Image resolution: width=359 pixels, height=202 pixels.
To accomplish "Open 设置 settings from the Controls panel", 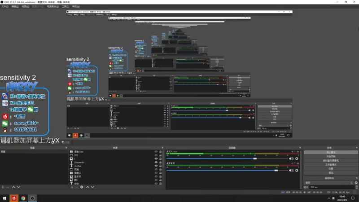I will coord(331,169).
